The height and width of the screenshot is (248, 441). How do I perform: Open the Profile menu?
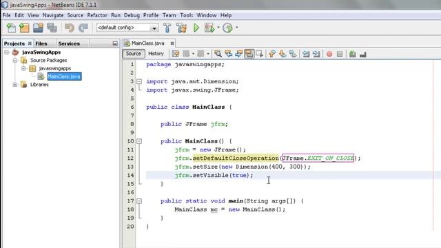pos(151,15)
